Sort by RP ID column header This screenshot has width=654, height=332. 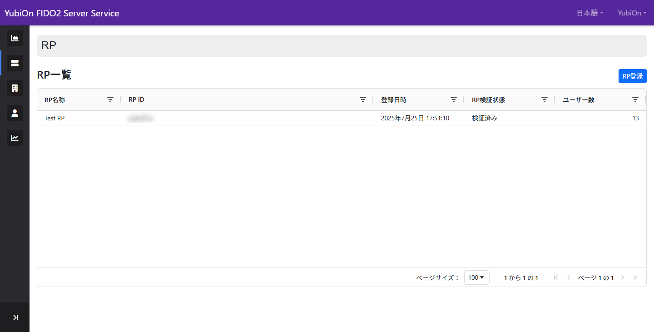[x=136, y=100]
